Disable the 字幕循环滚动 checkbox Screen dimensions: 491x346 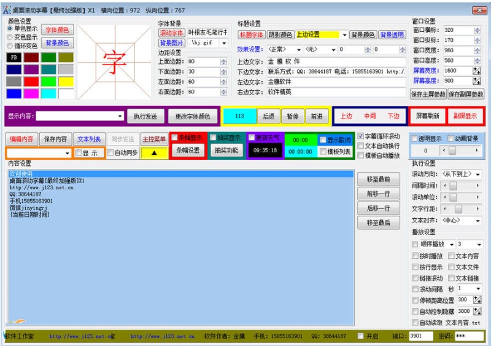(361, 136)
